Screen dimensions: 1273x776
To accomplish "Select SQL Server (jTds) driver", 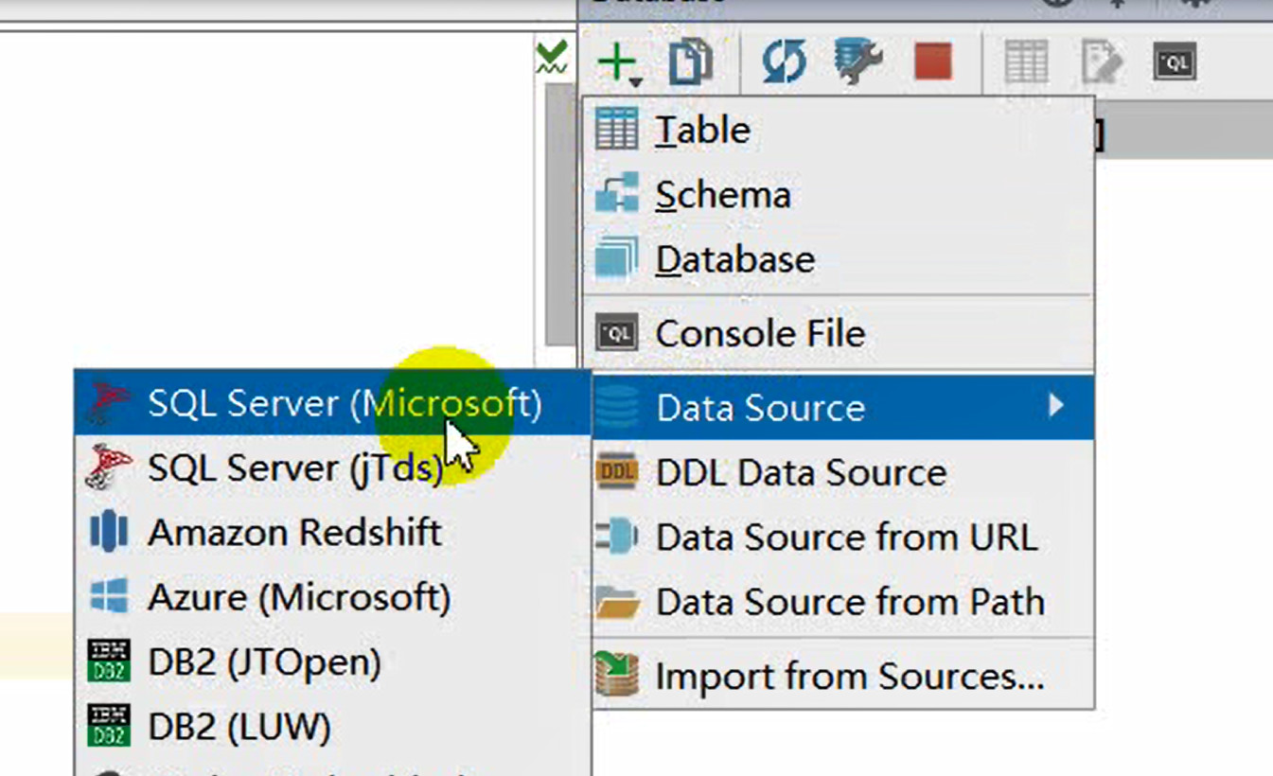I will (x=333, y=467).
